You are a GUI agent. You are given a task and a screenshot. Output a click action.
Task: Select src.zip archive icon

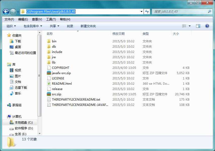click(x=49, y=94)
